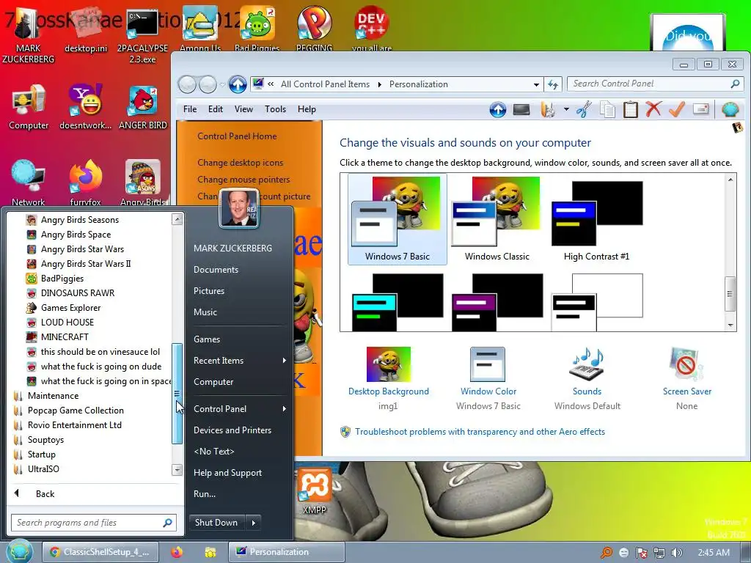
Task: Expand the Recent Items submenu
Action: tap(284, 361)
